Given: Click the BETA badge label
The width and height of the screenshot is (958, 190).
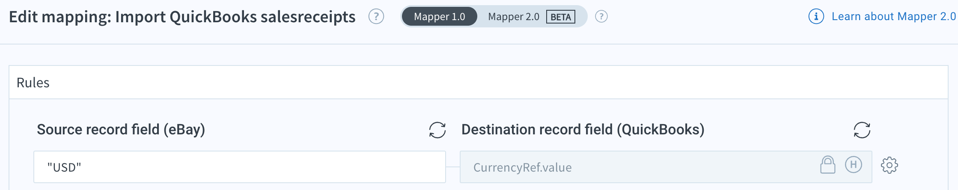Looking at the screenshot, I should (561, 17).
